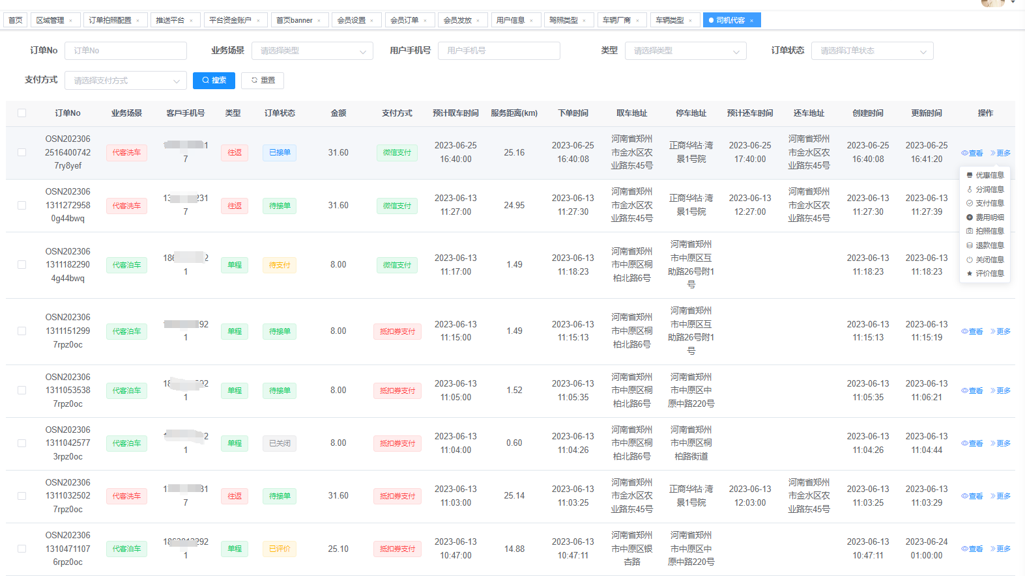
Task: Close the 推送平台 tab
Action: [x=191, y=21]
